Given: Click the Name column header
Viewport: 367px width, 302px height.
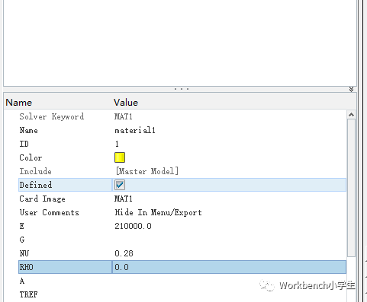Looking at the screenshot, I should point(19,103).
